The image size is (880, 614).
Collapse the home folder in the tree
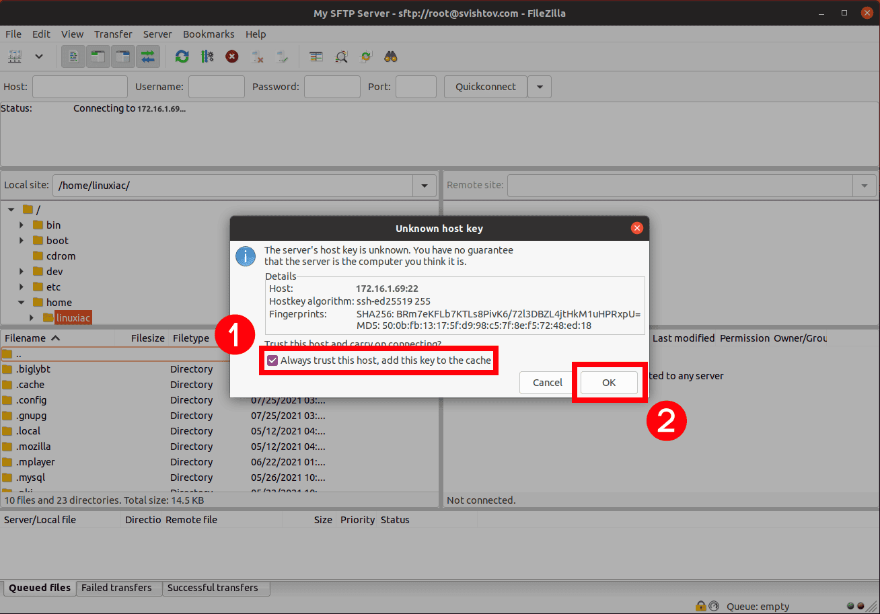pos(21,302)
